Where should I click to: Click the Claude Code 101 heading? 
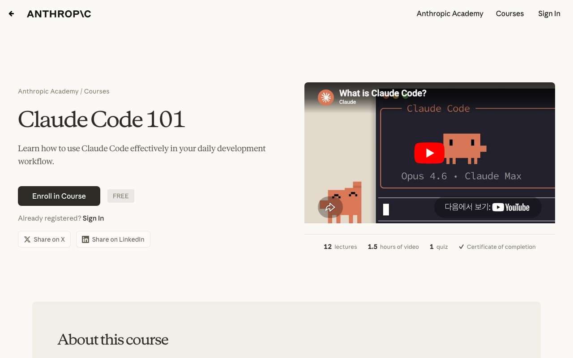pyautogui.click(x=102, y=119)
